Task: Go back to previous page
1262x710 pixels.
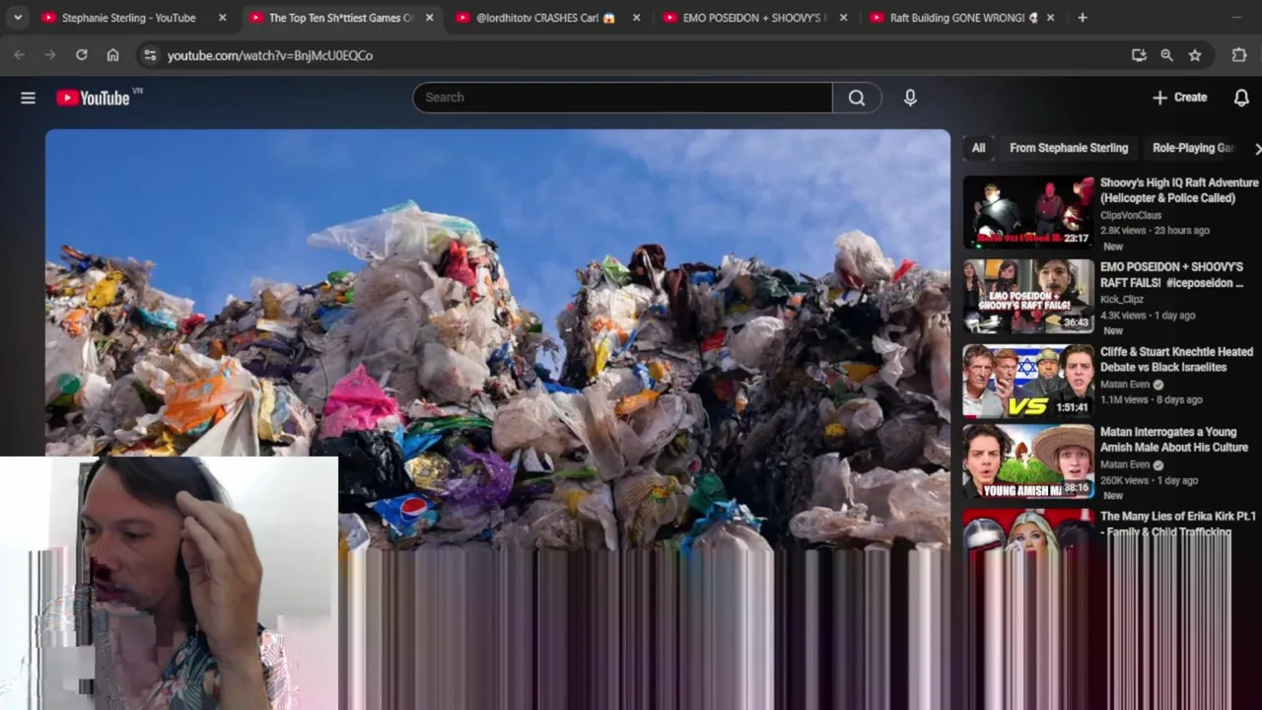Action: [19, 55]
